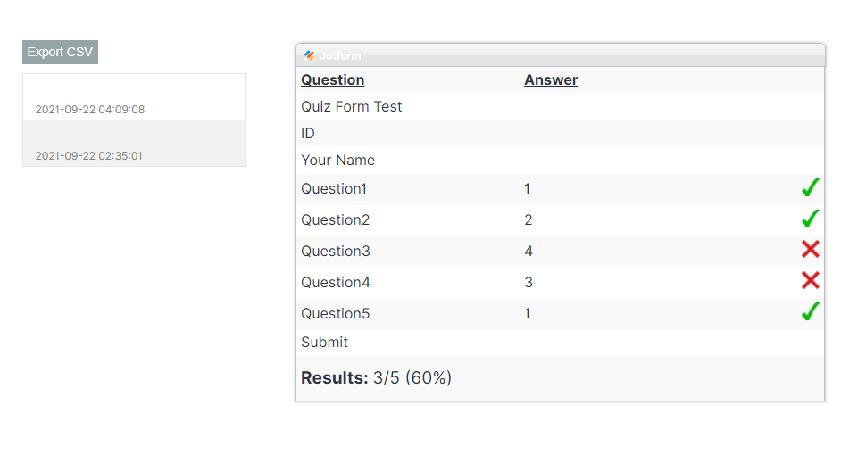This screenshot has width=849, height=455.
Task: Select the Question1 row label
Action: [x=334, y=189]
